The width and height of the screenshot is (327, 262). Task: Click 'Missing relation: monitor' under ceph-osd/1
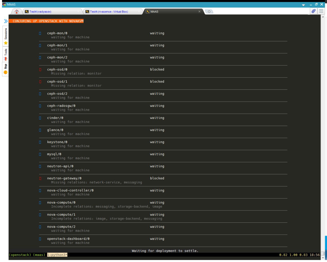coord(76,86)
